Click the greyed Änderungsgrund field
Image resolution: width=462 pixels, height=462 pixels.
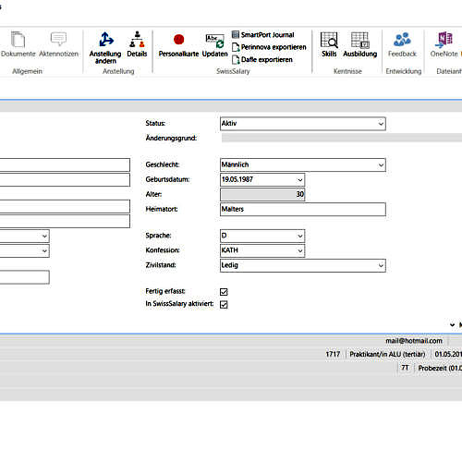point(342,138)
